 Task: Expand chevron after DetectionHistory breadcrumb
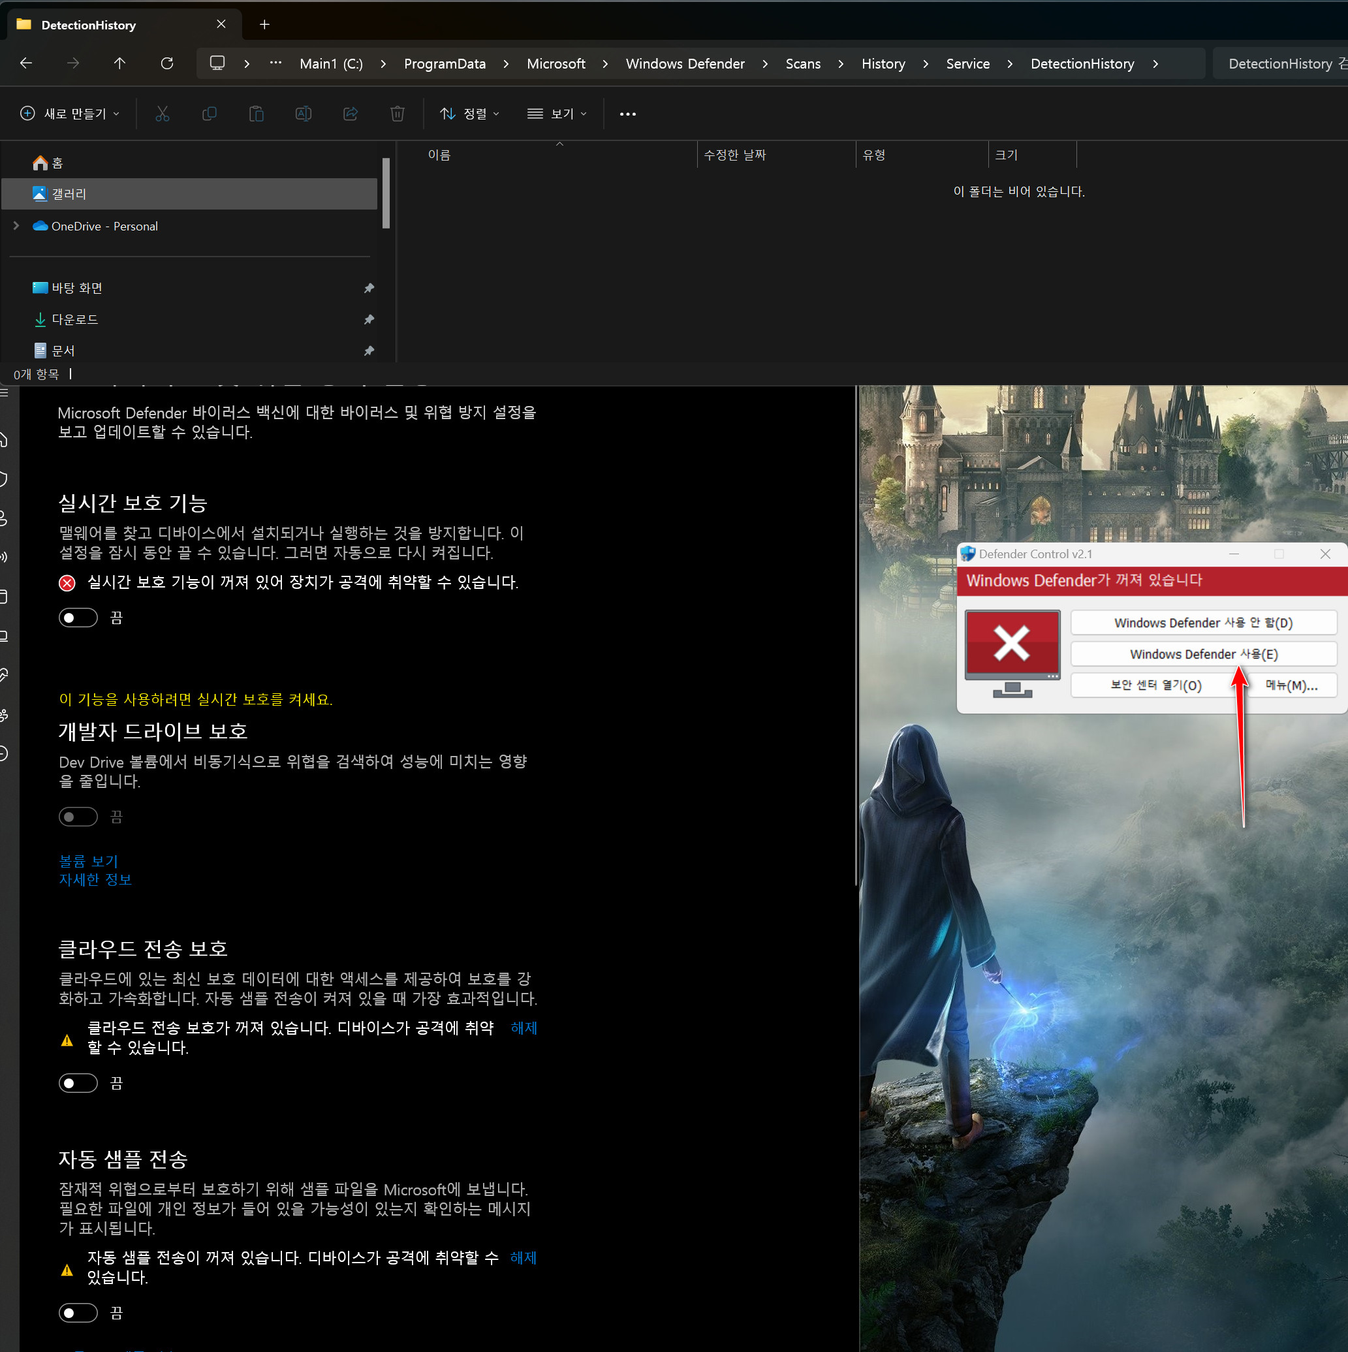click(x=1155, y=64)
